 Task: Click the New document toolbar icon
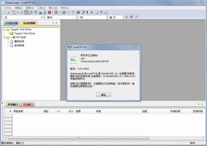pos(14,12)
